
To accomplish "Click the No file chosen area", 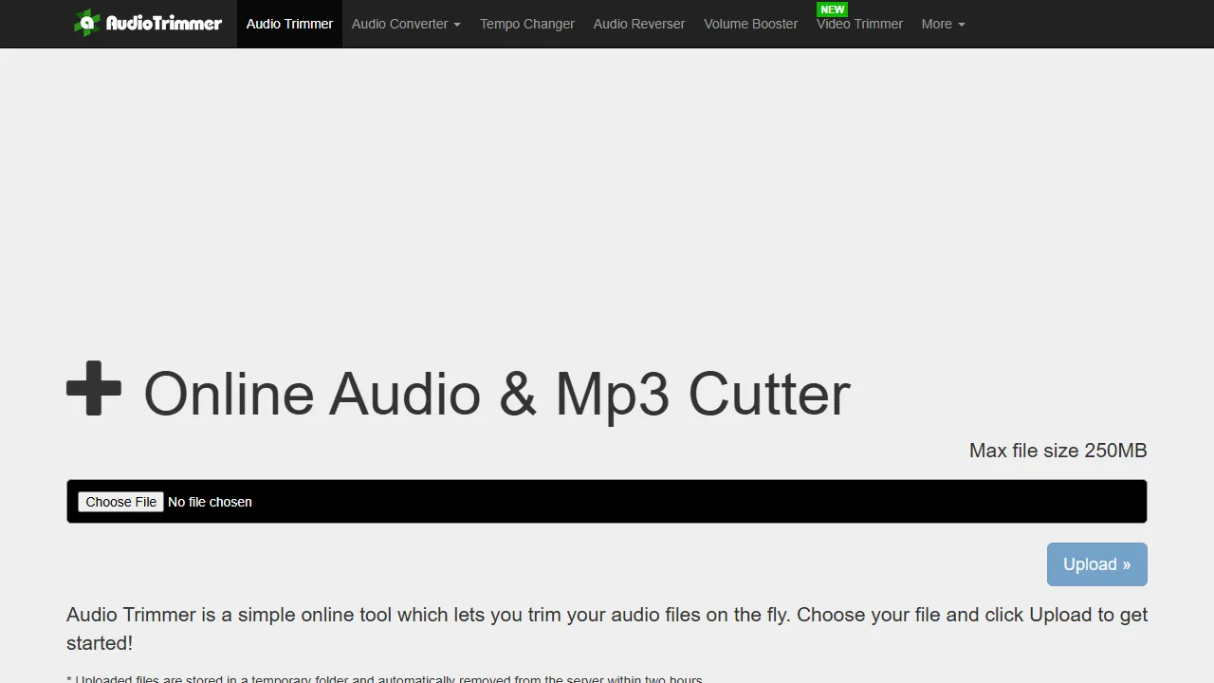I will coord(210,502).
